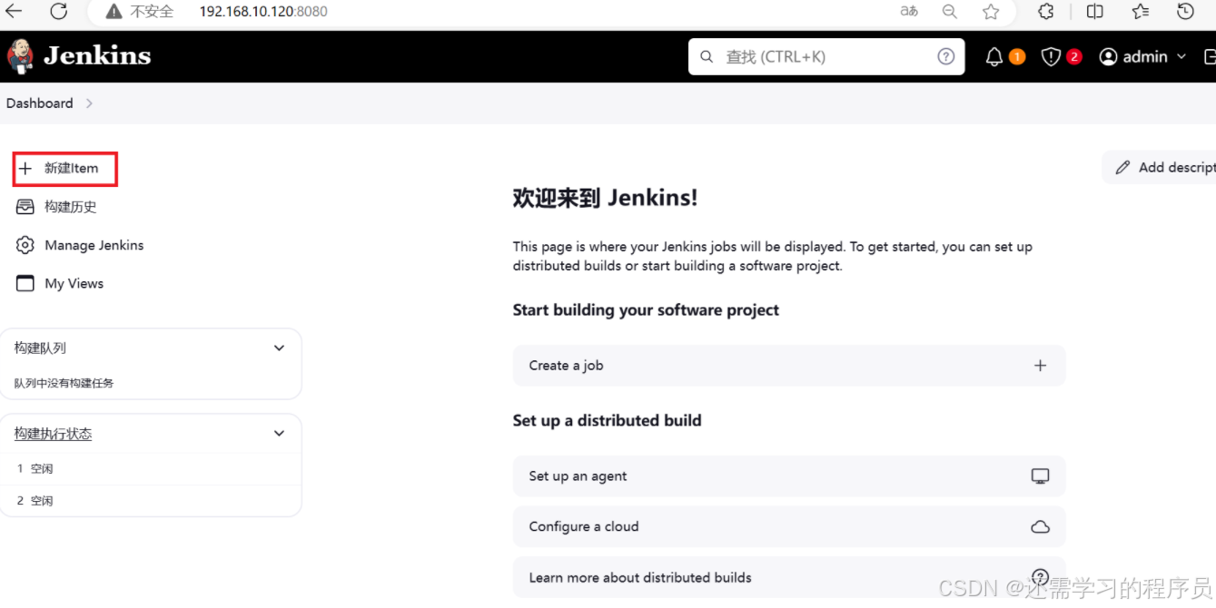Click the Add description button
This screenshot has height=608, width=1216.
[x=1160, y=167]
